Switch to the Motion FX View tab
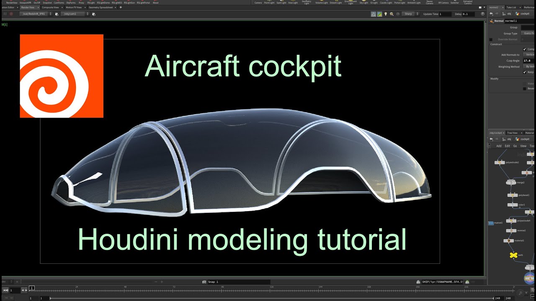Viewport: 536px width, 301px height. pyautogui.click(x=74, y=7)
